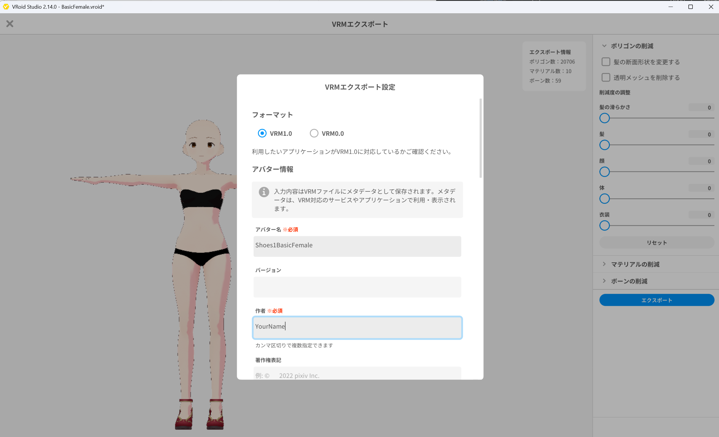The height and width of the screenshot is (437, 719).
Task: Expand the マテリアルの削減 section
Action: coord(656,264)
